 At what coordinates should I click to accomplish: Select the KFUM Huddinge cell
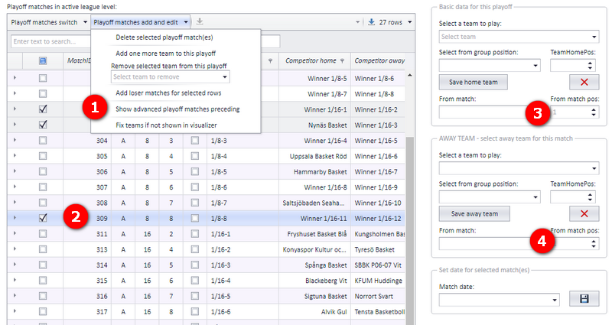point(378,281)
